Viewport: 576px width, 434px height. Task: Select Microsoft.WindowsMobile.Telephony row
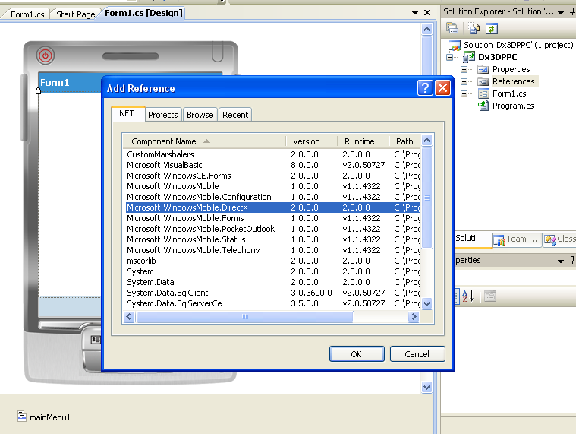(x=273, y=250)
